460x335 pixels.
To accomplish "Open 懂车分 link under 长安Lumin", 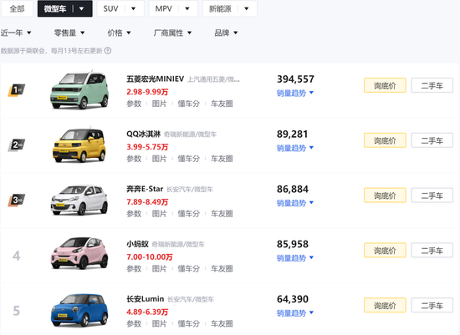I will tap(189, 323).
